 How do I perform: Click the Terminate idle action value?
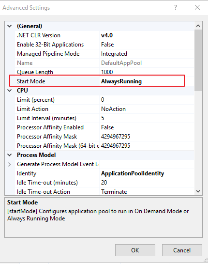pos(114,192)
